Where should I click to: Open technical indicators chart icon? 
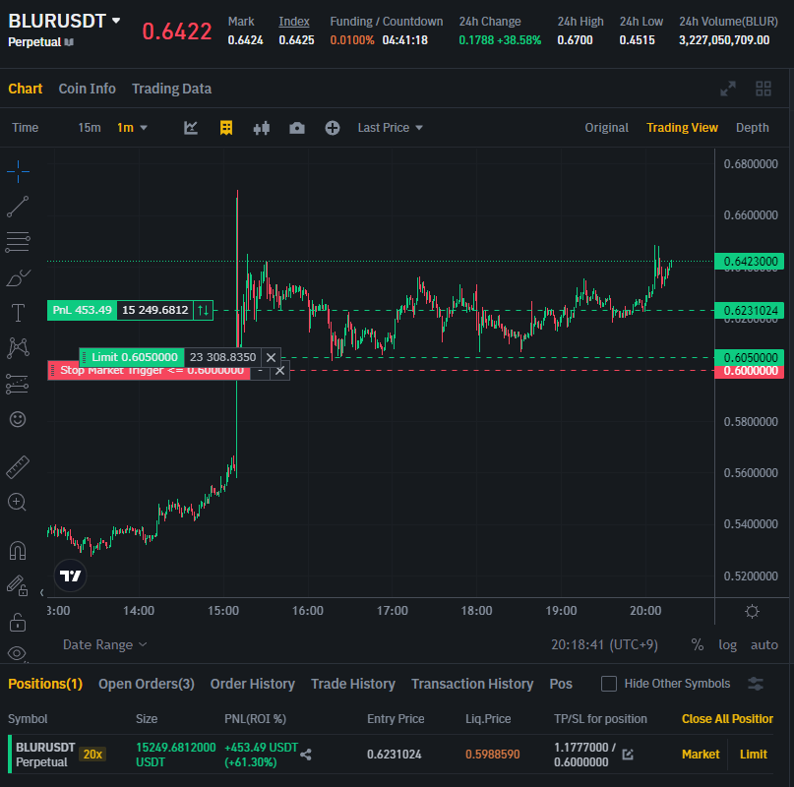point(191,128)
